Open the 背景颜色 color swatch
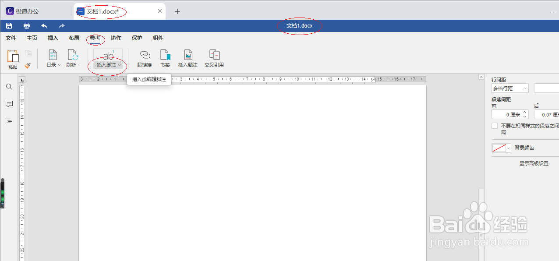 tap(499, 148)
